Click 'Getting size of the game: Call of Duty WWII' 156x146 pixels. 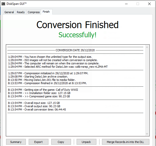[43, 90]
